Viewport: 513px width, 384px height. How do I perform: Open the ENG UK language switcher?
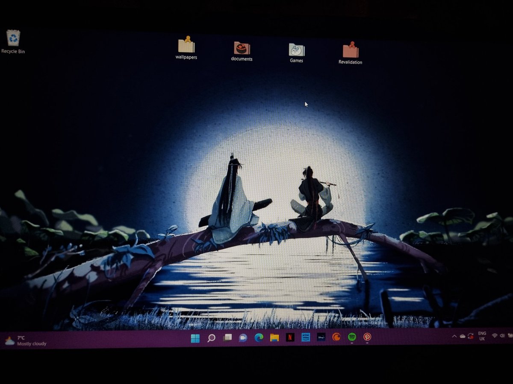click(x=482, y=336)
